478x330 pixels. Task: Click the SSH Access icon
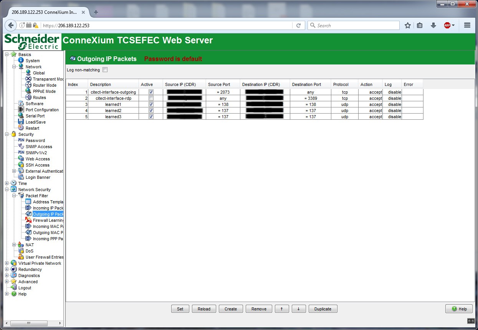(x=21, y=165)
